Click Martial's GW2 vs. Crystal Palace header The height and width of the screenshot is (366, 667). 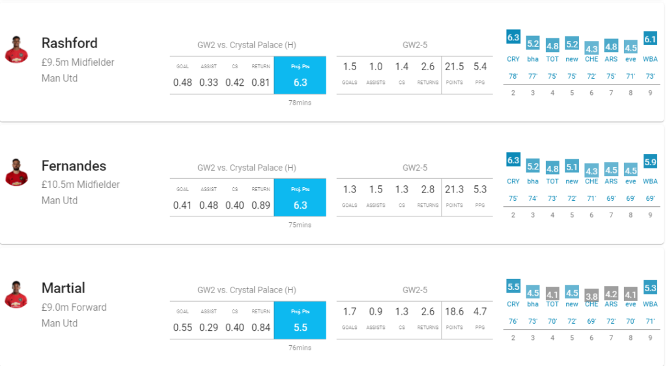click(x=247, y=290)
